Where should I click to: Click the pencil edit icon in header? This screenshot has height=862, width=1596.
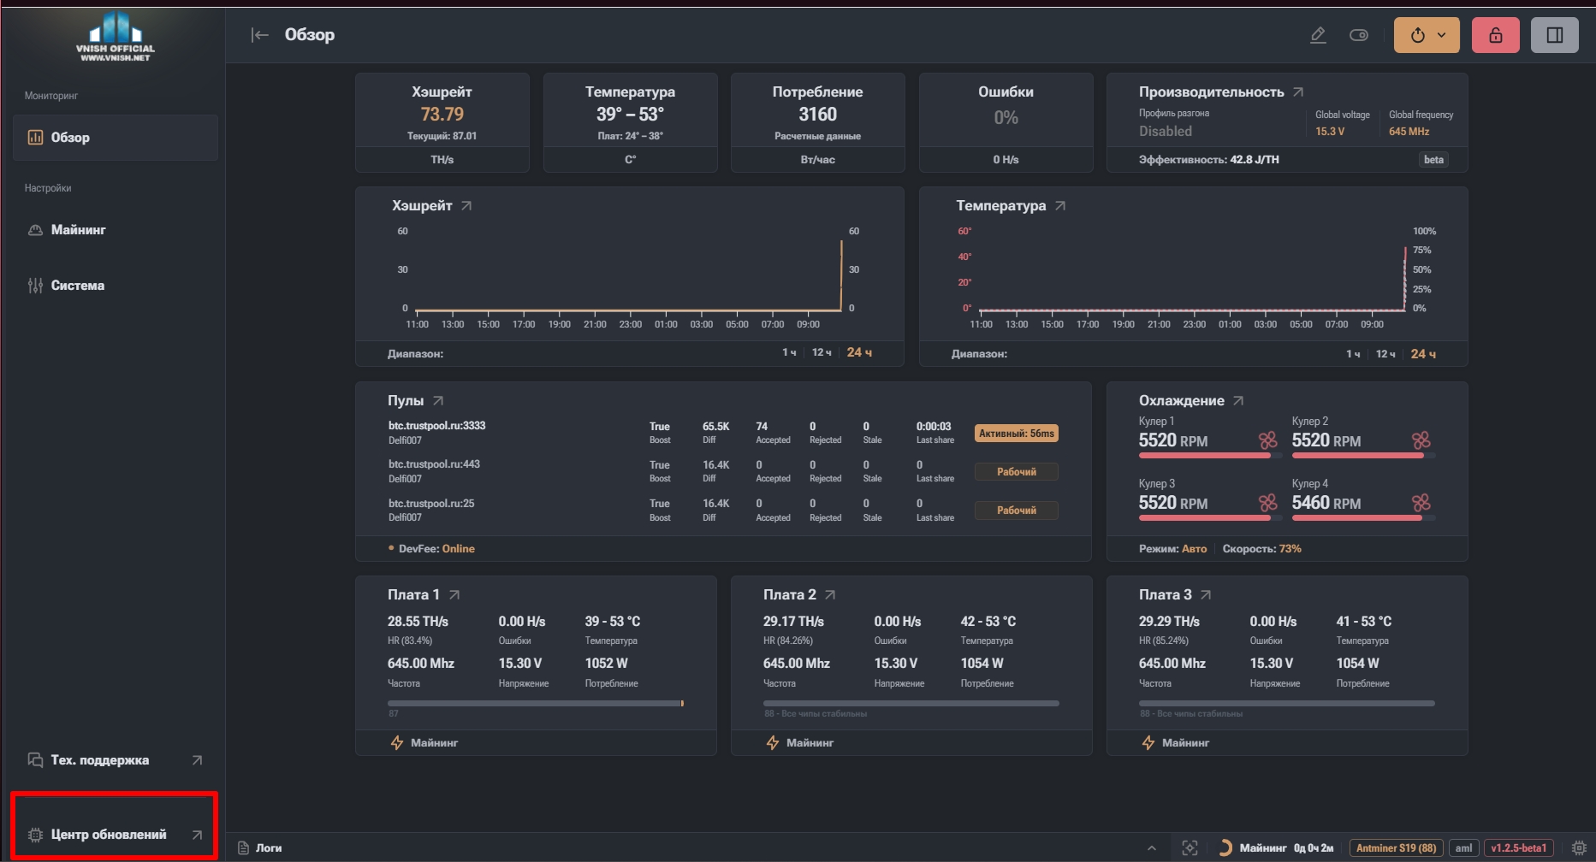pos(1318,35)
